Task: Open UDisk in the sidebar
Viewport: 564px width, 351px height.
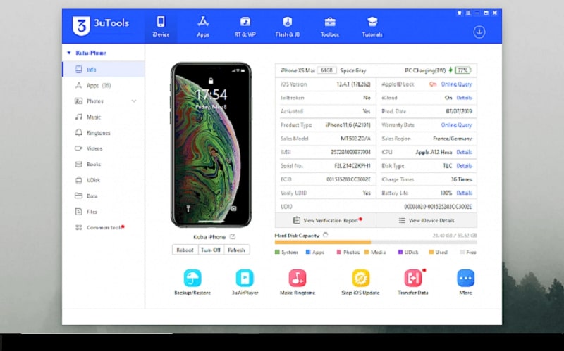Action: tap(104, 180)
